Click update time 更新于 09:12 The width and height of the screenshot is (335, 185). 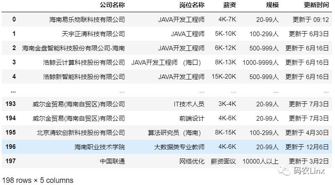(x=311, y=19)
